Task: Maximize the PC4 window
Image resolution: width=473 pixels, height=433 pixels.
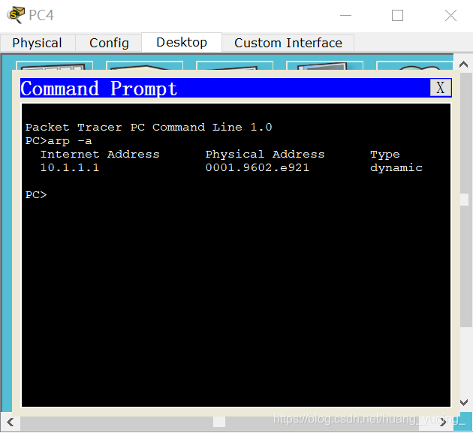Action: coord(397,15)
